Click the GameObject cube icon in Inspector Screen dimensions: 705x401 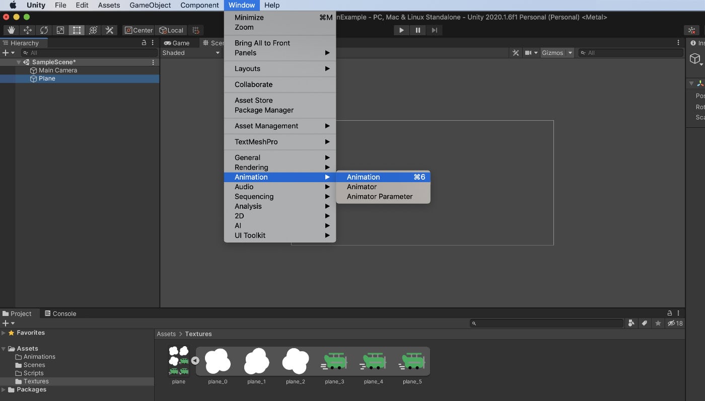(x=695, y=59)
